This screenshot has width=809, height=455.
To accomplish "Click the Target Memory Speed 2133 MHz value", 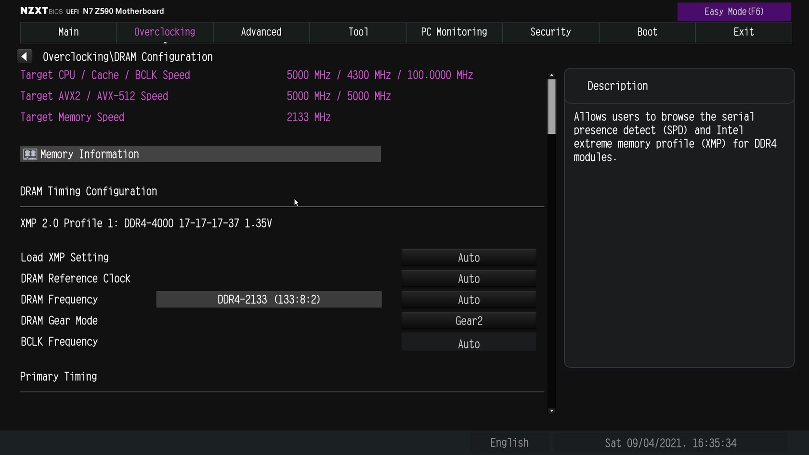I will (309, 117).
